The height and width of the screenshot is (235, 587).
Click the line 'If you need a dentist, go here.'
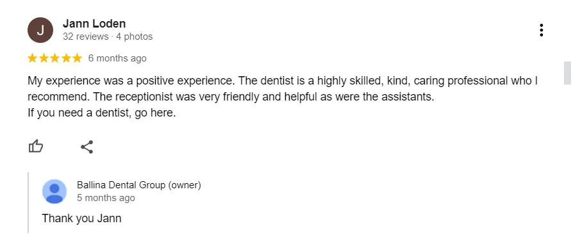pos(102,113)
